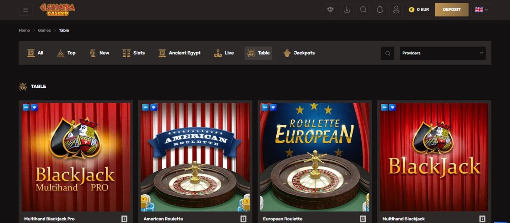Click NEW badge on Multihand Blackjack card
Image resolution: width=510 pixels, height=223 pixels.
tap(384, 107)
